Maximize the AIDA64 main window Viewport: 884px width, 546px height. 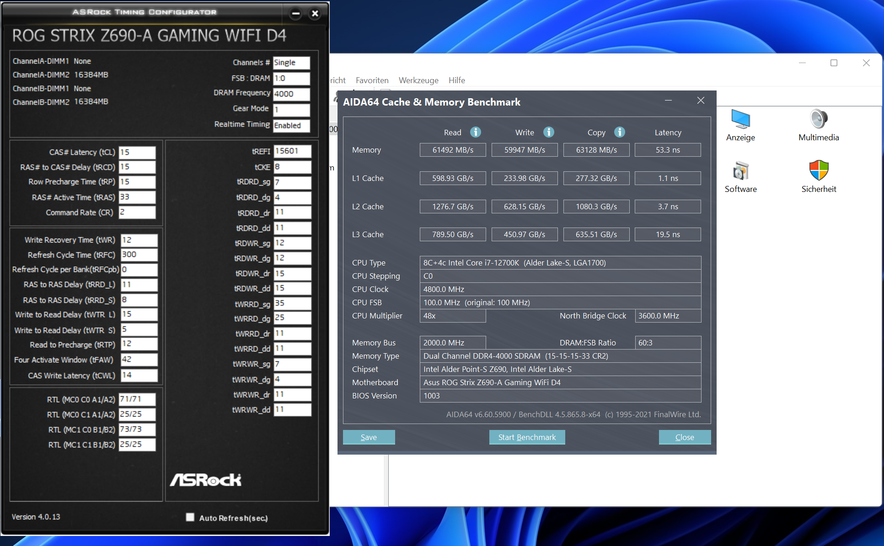pyautogui.click(x=834, y=63)
